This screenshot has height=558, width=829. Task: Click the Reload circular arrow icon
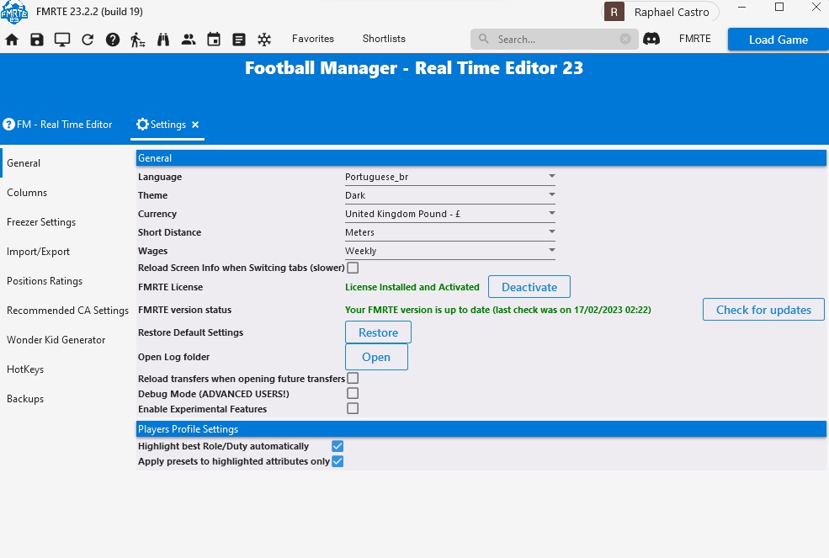88,40
